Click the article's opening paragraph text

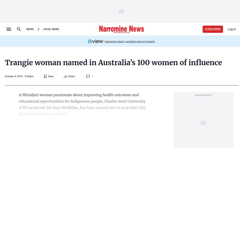(x=82, y=104)
